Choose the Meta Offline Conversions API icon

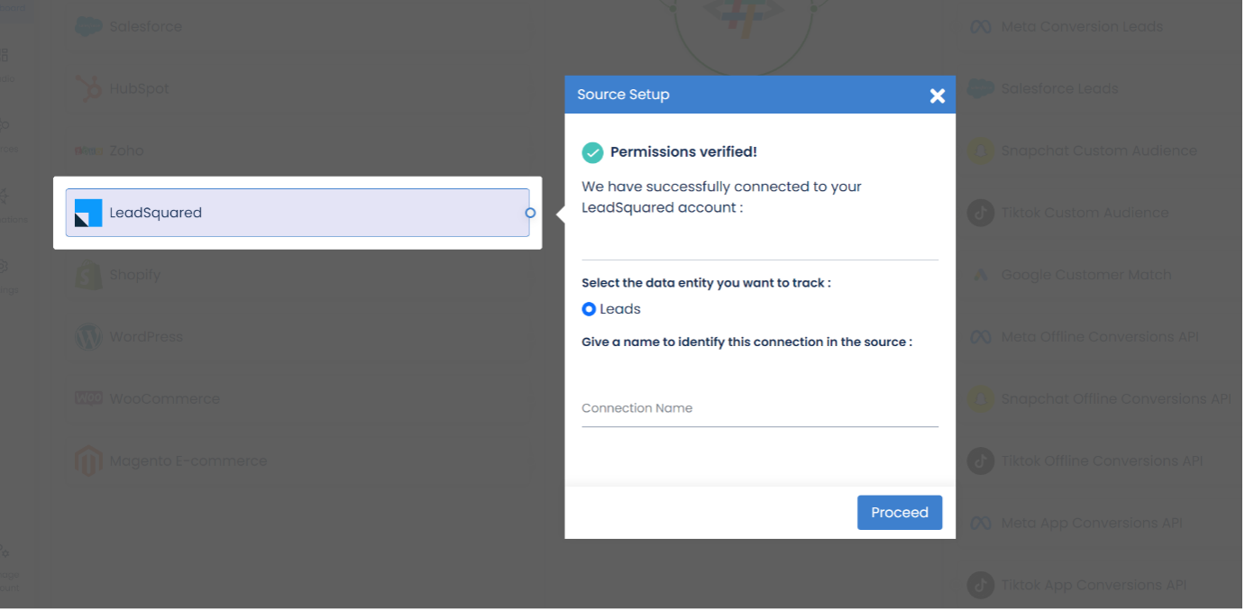pyautogui.click(x=981, y=337)
